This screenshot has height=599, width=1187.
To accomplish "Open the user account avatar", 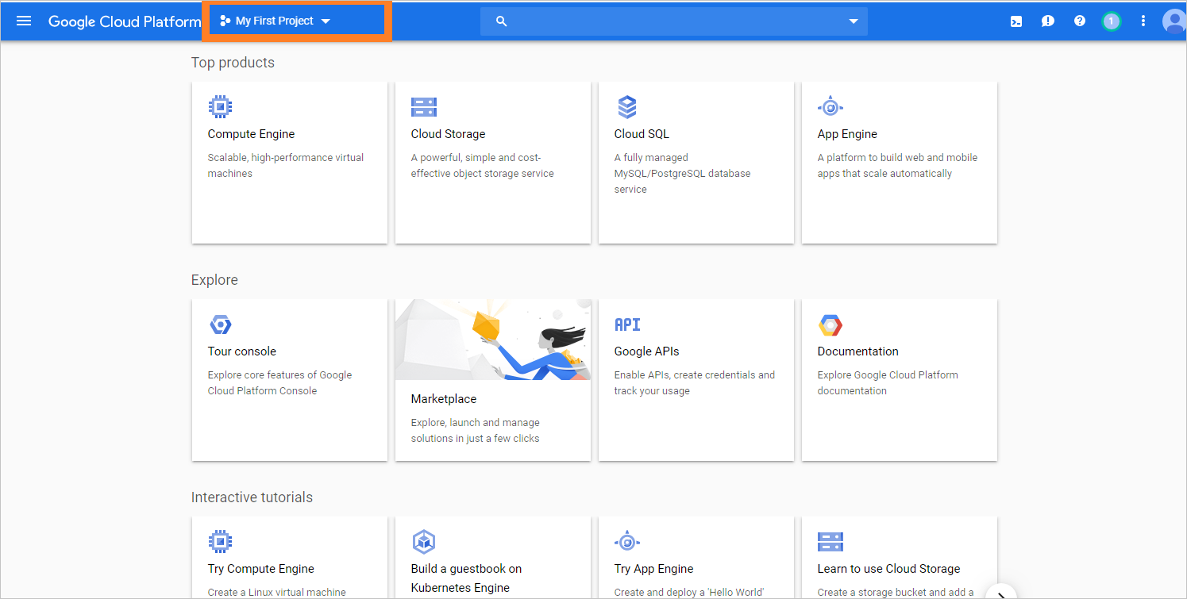I will coord(1174,21).
